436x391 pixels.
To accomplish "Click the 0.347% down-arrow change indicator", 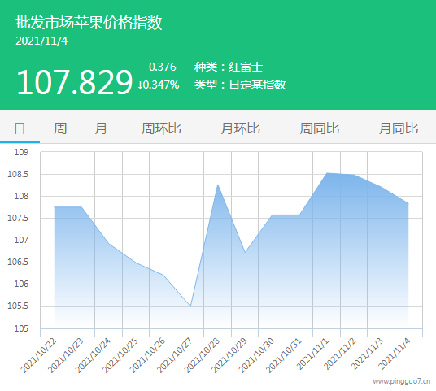I will (x=159, y=85).
